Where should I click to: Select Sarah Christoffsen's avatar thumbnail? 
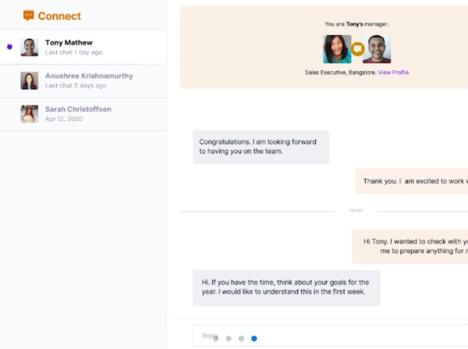coord(30,114)
